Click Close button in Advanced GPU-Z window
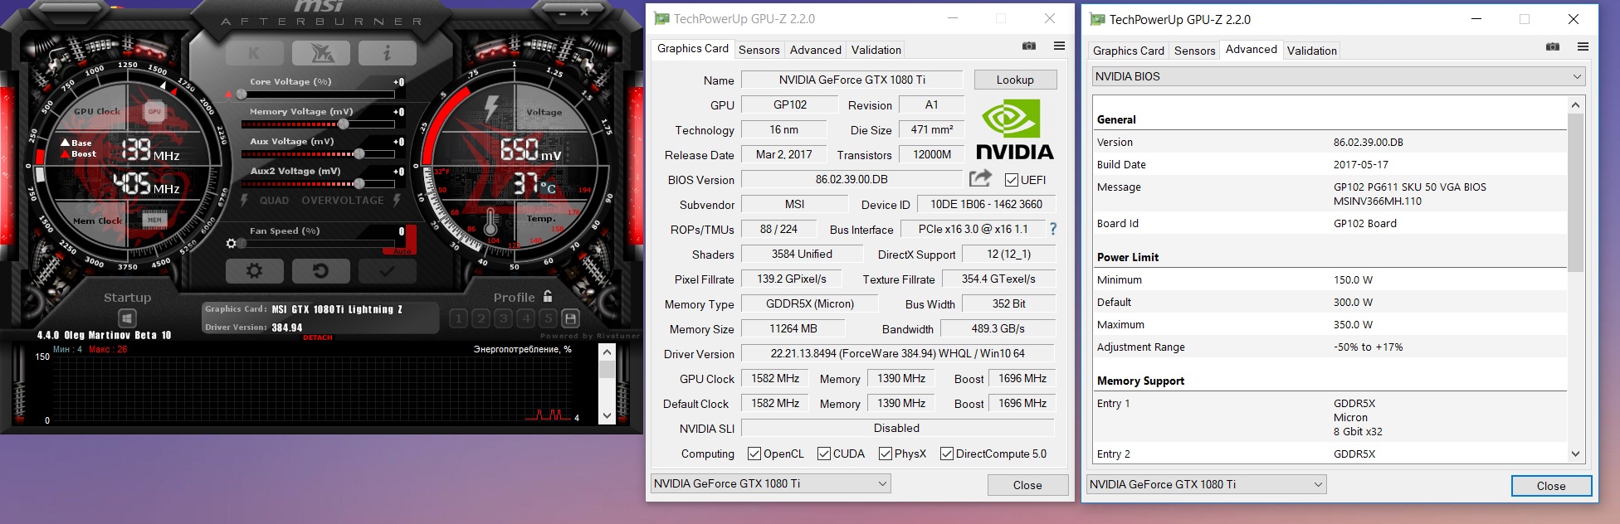This screenshot has width=1620, height=524. tap(1551, 486)
